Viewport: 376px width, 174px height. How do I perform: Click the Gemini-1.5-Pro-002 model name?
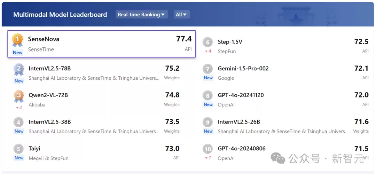click(x=243, y=69)
